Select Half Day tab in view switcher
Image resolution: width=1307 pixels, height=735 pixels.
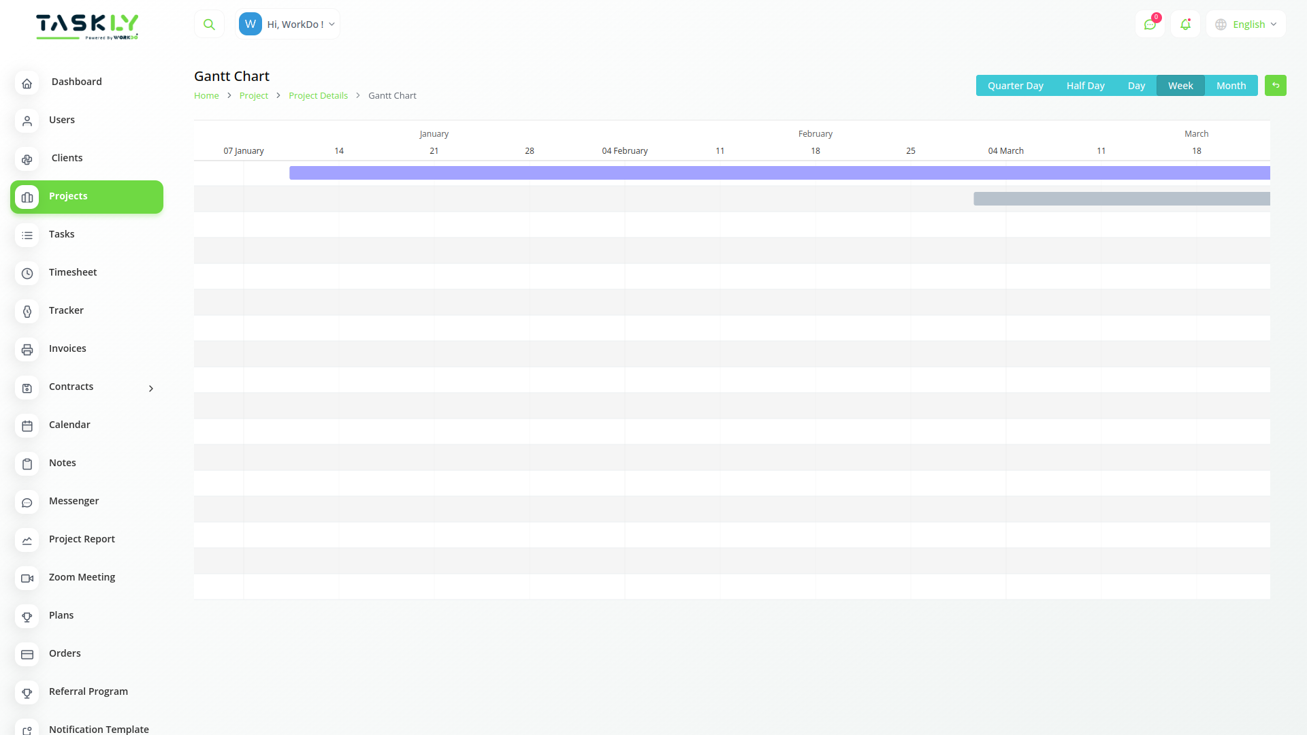(x=1085, y=85)
